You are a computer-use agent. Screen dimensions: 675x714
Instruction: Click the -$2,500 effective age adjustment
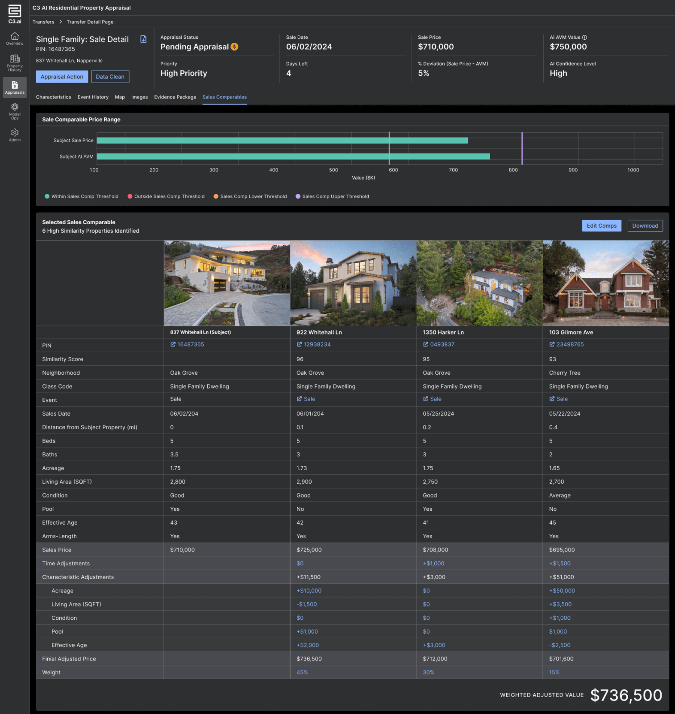560,646
